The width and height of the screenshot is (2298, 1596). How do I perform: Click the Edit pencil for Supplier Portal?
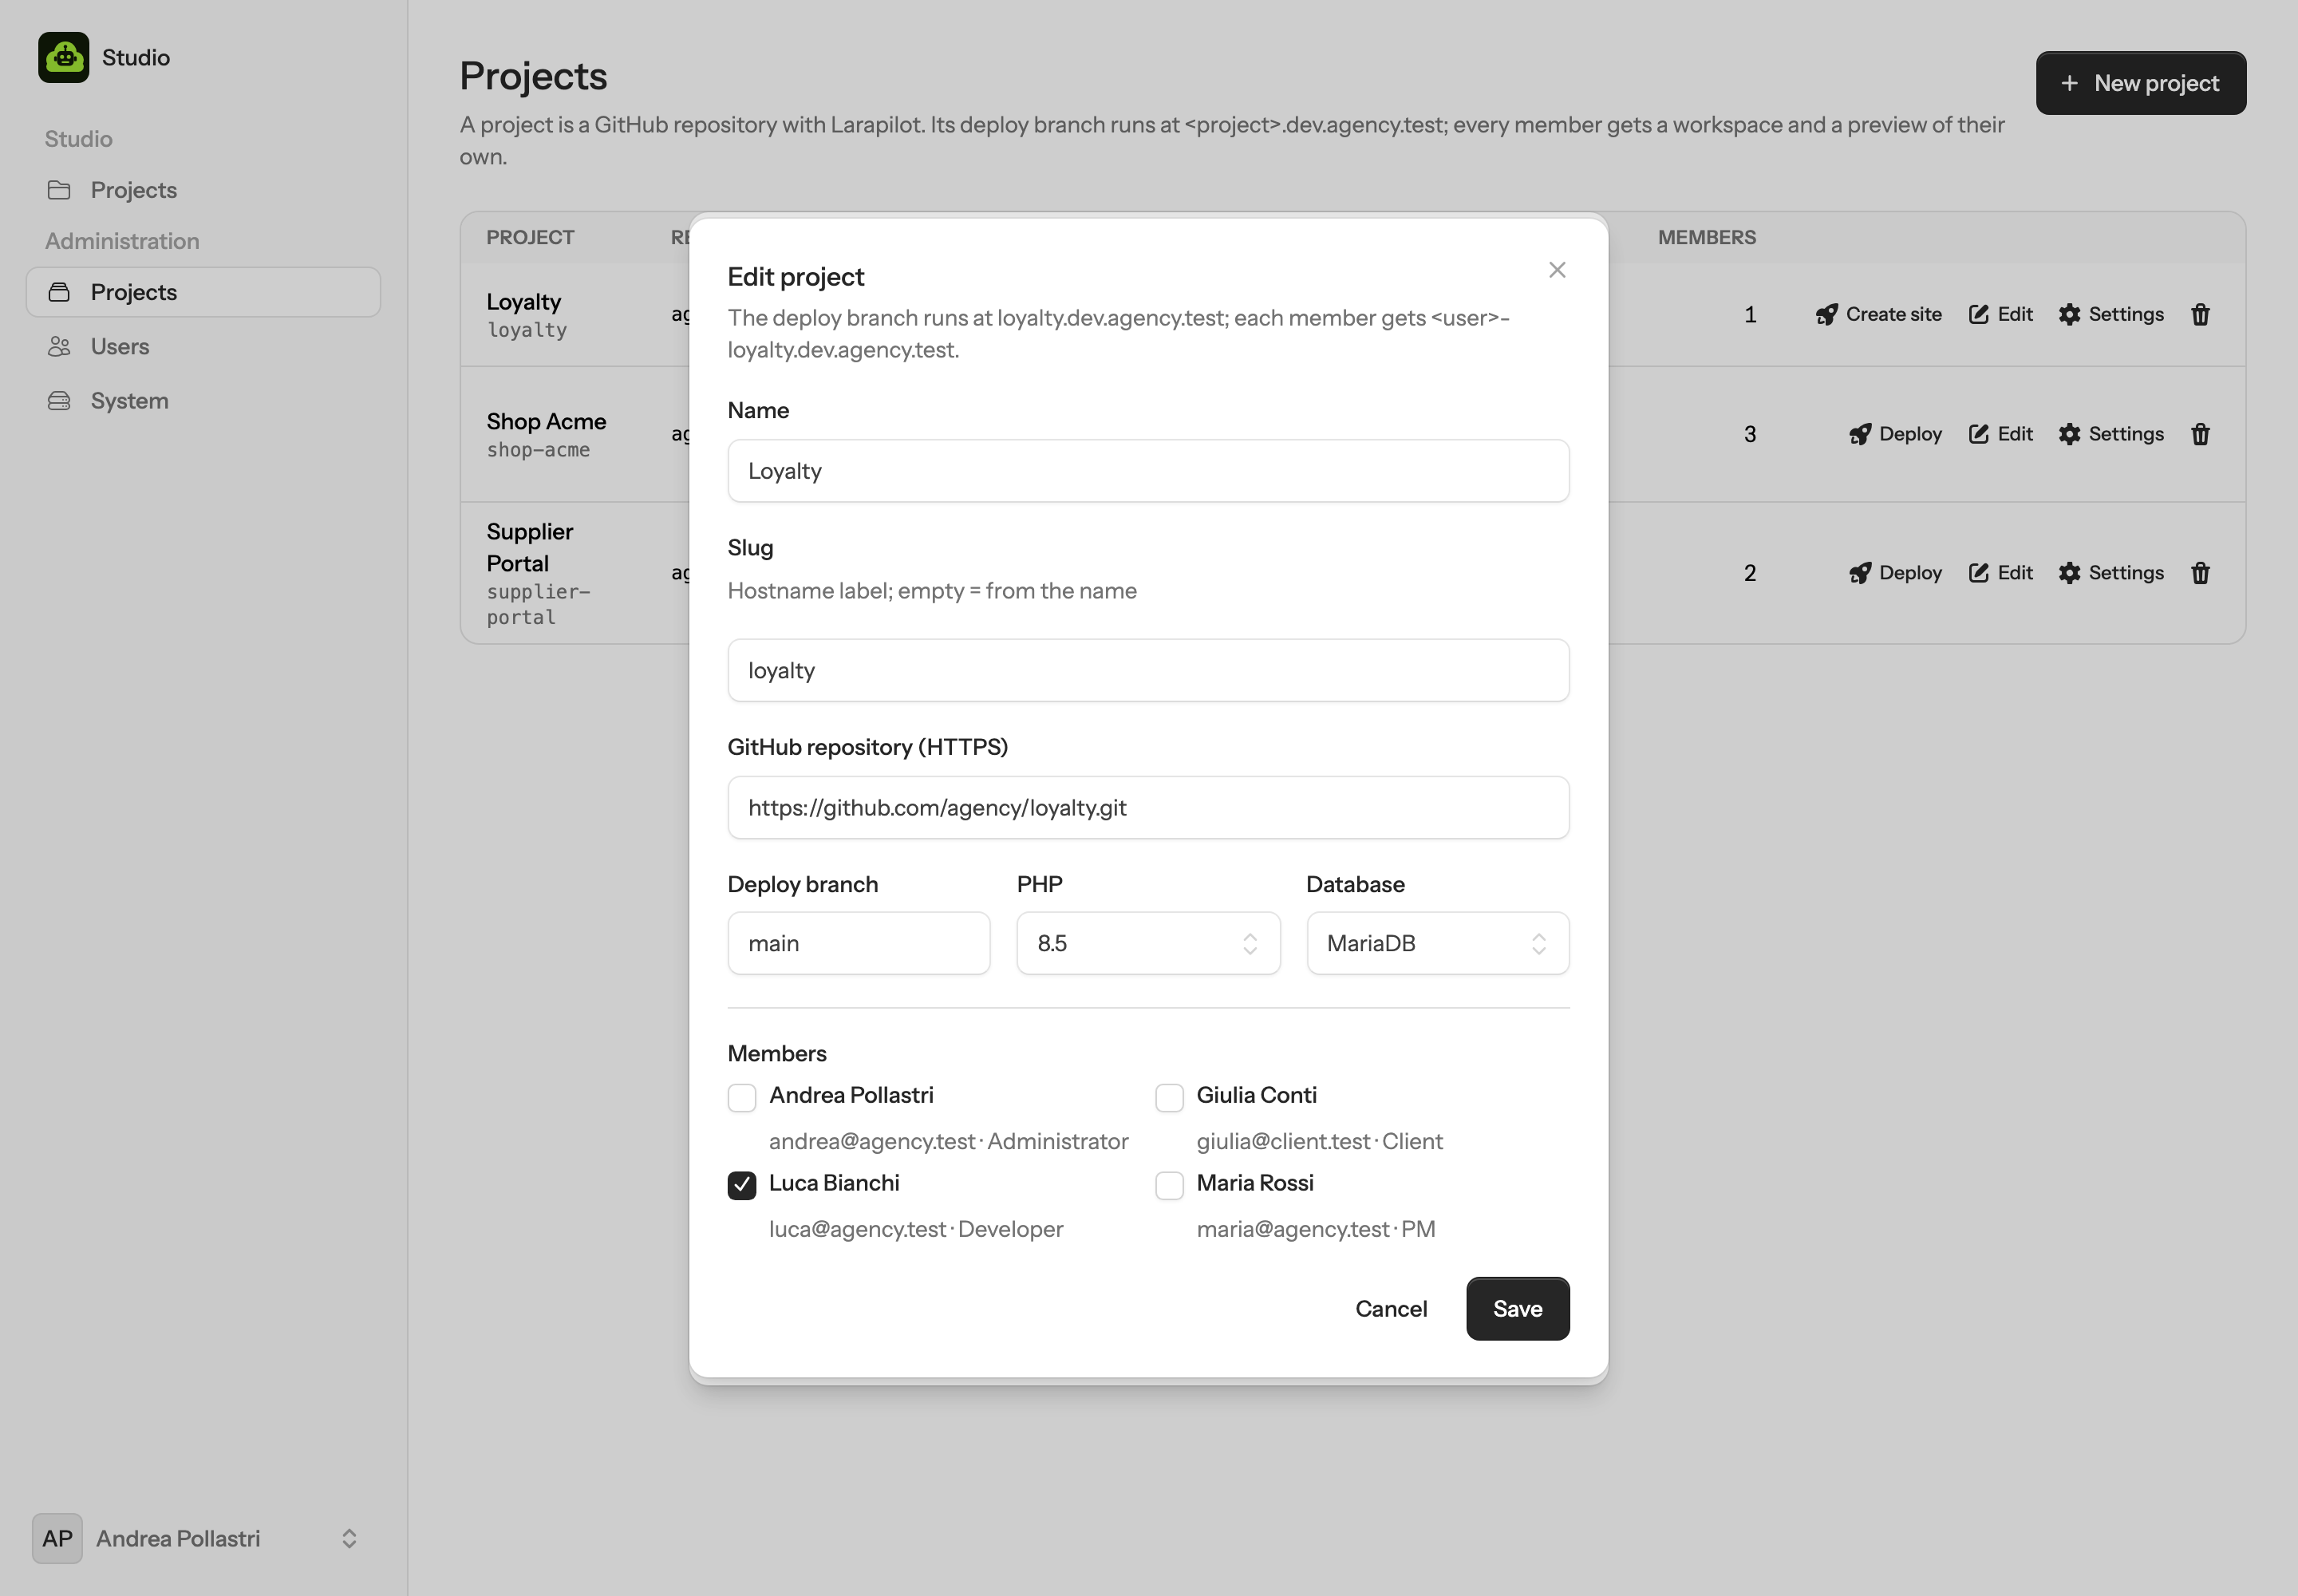point(1978,573)
